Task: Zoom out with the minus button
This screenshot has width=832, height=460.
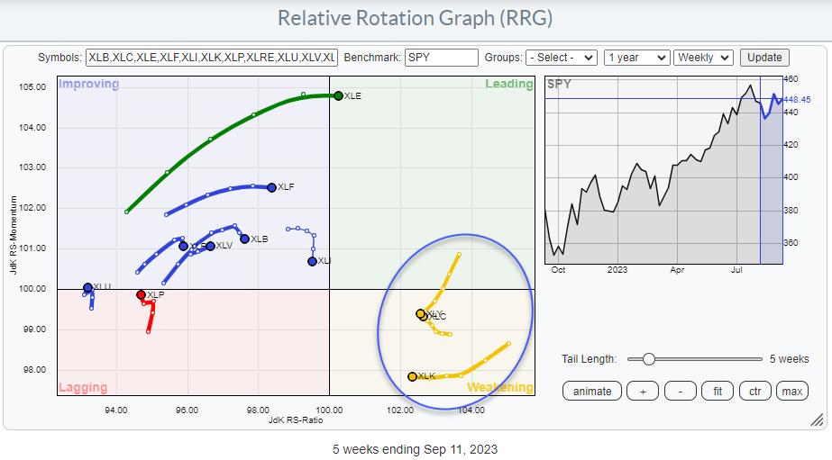Action: click(681, 391)
